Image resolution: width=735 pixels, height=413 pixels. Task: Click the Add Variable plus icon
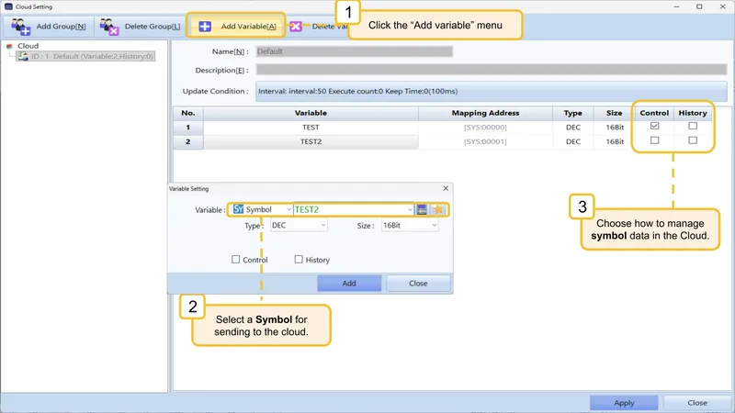point(205,27)
